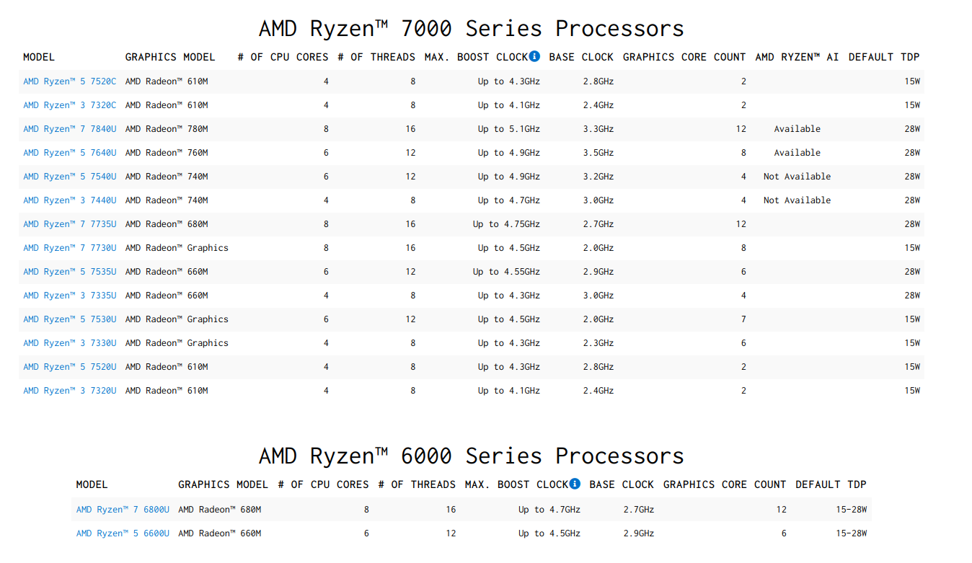Viewport: 972px width, 563px height.
Task: Open the AMD Ryzen 7 6800U link
Action: (123, 510)
